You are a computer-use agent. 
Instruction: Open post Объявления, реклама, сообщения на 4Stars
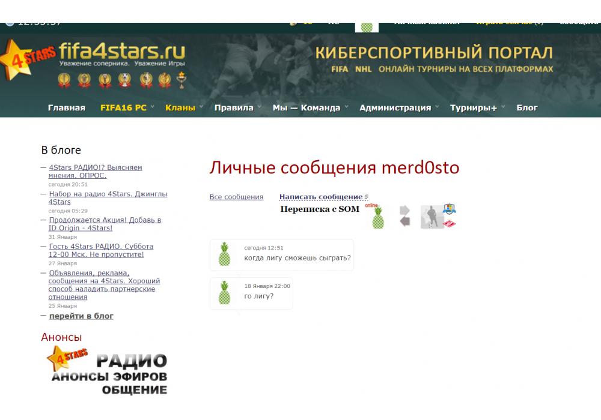[x=104, y=284]
